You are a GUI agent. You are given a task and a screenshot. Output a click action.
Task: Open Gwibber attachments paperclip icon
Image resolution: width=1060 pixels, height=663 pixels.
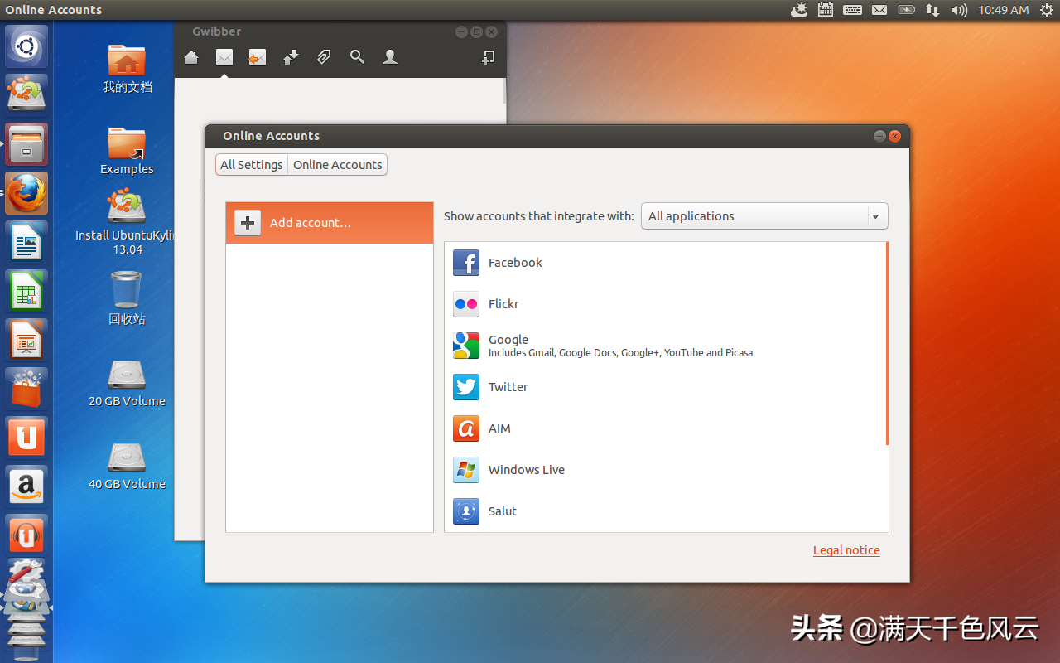pos(324,57)
